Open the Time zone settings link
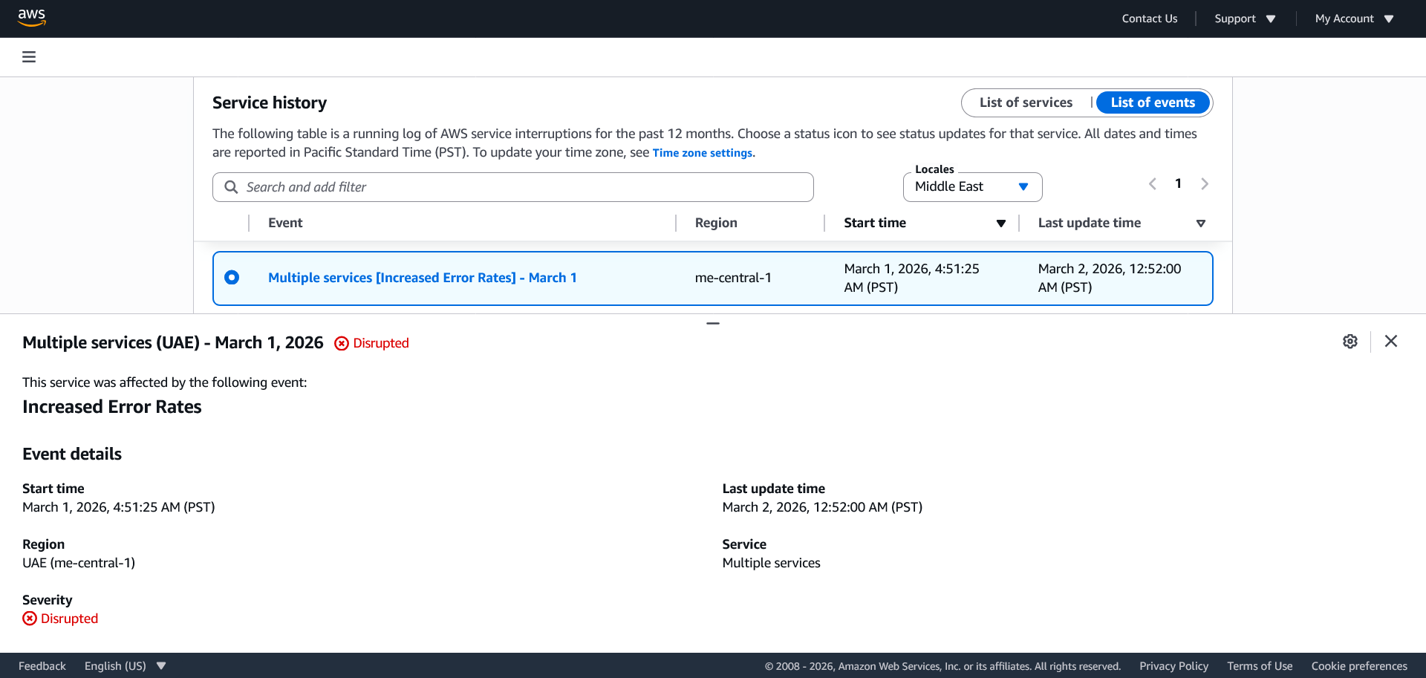The width and height of the screenshot is (1426, 678). tap(703, 153)
